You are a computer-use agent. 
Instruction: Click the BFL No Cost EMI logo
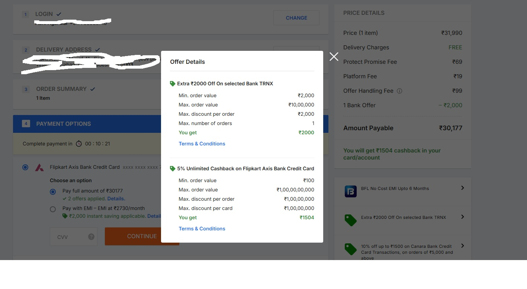pos(350,191)
